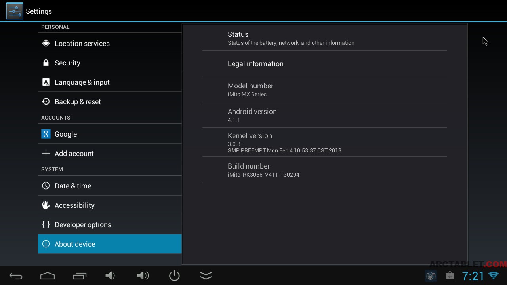
Task: Open Location services settings
Action: coord(110,43)
